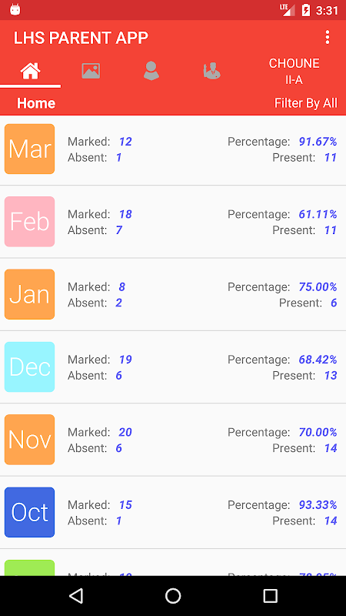Open the teacher figure icon tab
Image resolution: width=346 pixels, height=616 pixels.
pyautogui.click(x=212, y=71)
